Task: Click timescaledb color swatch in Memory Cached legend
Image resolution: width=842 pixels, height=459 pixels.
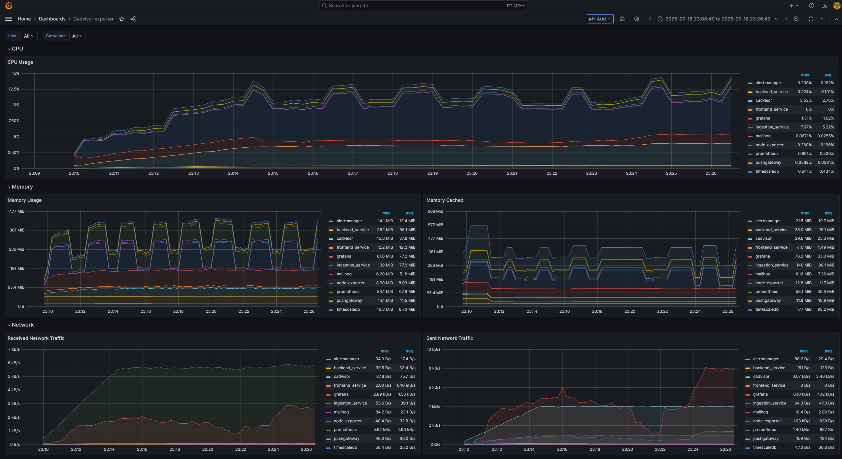Action: (x=750, y=310)
